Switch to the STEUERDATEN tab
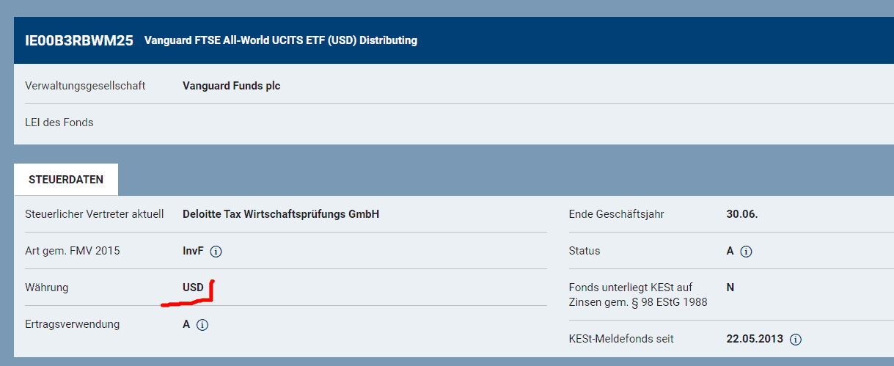This screenshot has width=894, height=366. pos(66,180)
